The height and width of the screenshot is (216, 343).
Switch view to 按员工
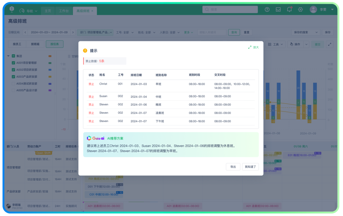(17, 44)
